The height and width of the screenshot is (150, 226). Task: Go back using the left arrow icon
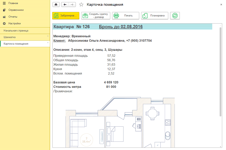(x=65, y=4)
